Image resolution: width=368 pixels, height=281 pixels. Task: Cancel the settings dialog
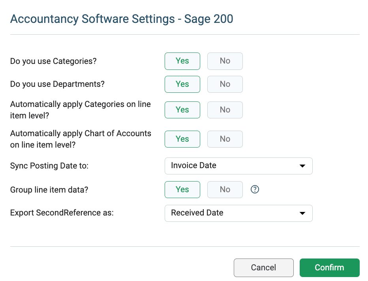pos(263,268)
